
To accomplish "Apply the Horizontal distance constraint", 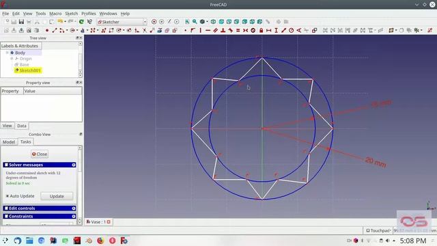I will [268, 30].
